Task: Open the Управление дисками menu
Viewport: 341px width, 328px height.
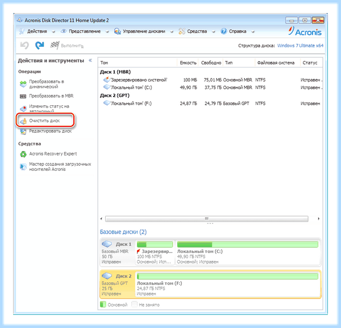Action: pos(144,31)
